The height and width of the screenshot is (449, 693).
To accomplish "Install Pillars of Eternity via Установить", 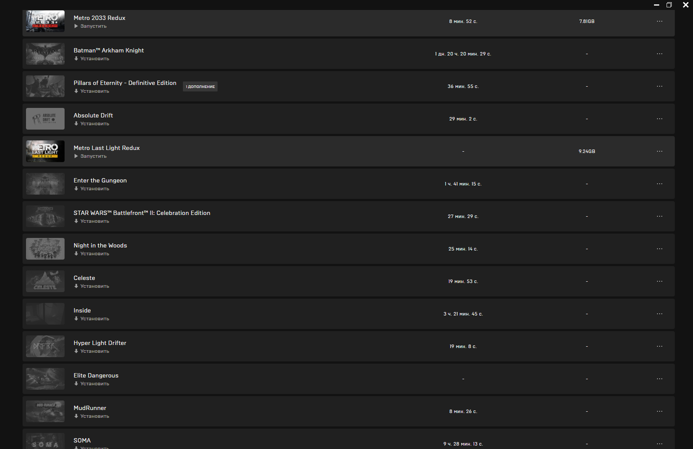I will coord(94,91).
